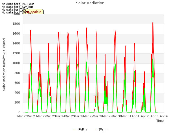The image size is (181, 135).
Task: Click the '1400' y-axis tick label
Action: (x=16, y=44)
